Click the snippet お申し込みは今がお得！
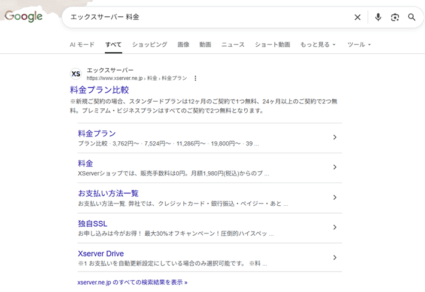This screenshot has height=292, width=425. coord(176,233)
